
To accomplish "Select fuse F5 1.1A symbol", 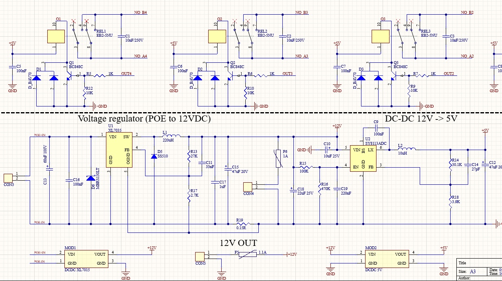I will click(247, 254).
